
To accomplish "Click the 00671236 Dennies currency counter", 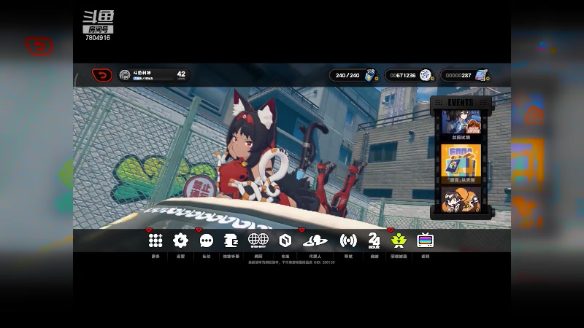I will coord(403,76).
